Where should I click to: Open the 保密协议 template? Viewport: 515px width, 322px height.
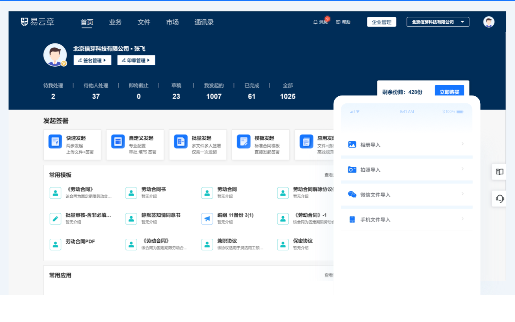pyautogui.click(x=302, y=241)
